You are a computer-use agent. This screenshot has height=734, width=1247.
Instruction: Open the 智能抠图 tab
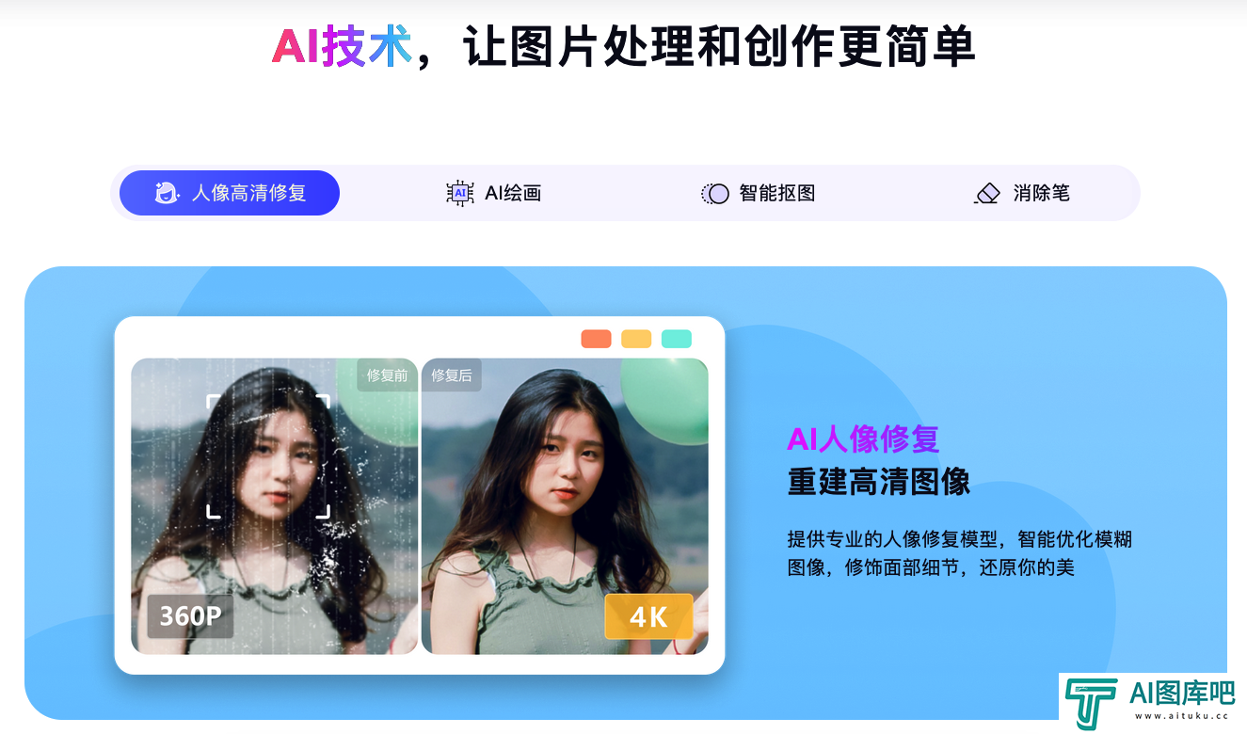pyautogui.click(x=759, y=193)
